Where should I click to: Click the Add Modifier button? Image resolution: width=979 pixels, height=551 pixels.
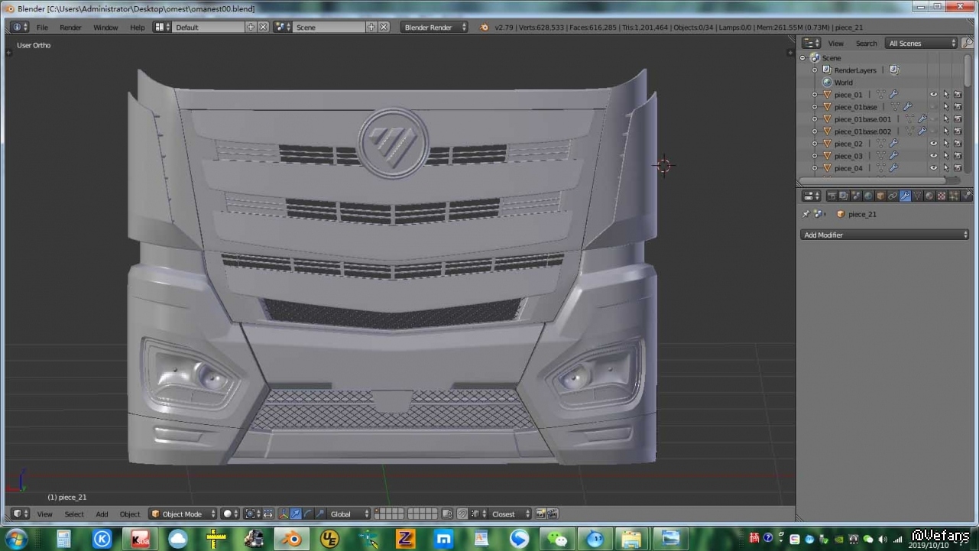[884, 235]
